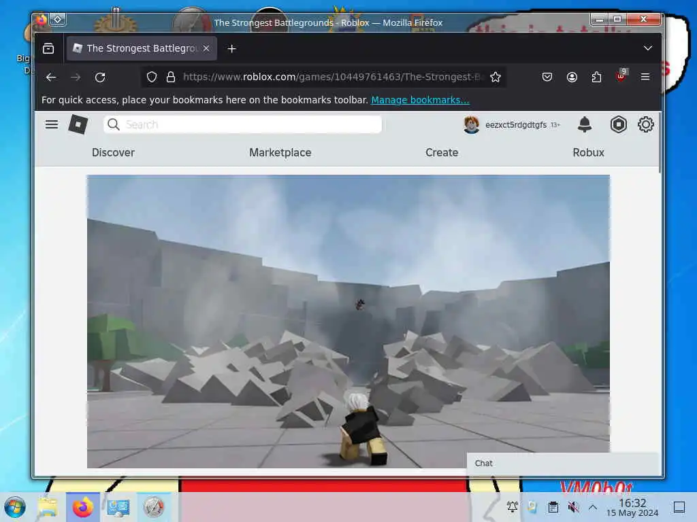The image size is (697, 522).
Task: Expand the Chat panel
Action: 562,464
